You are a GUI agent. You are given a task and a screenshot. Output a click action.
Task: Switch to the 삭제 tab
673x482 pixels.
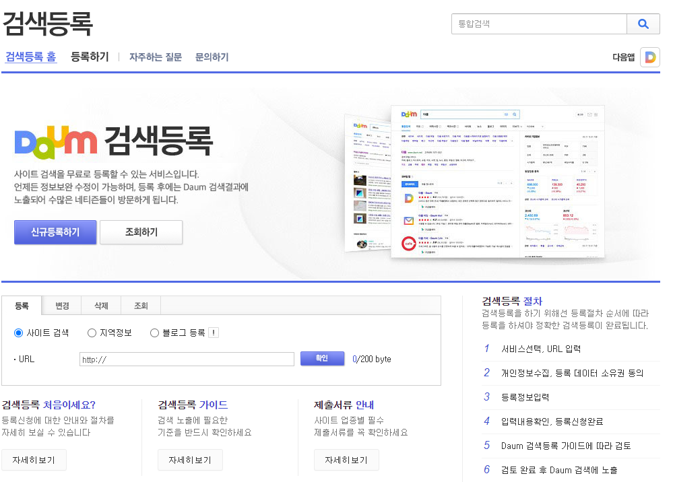pos(101,306)
